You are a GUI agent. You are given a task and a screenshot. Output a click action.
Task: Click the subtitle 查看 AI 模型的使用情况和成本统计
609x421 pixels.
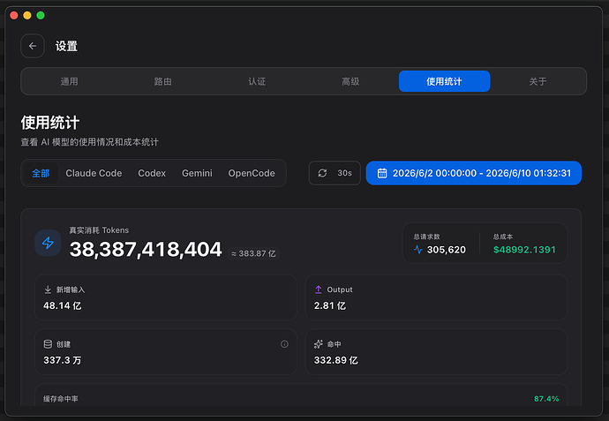coord(90,142)
